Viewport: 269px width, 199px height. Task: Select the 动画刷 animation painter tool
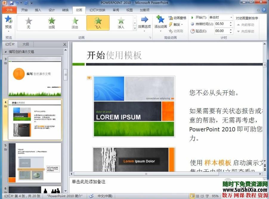point(176,31)
